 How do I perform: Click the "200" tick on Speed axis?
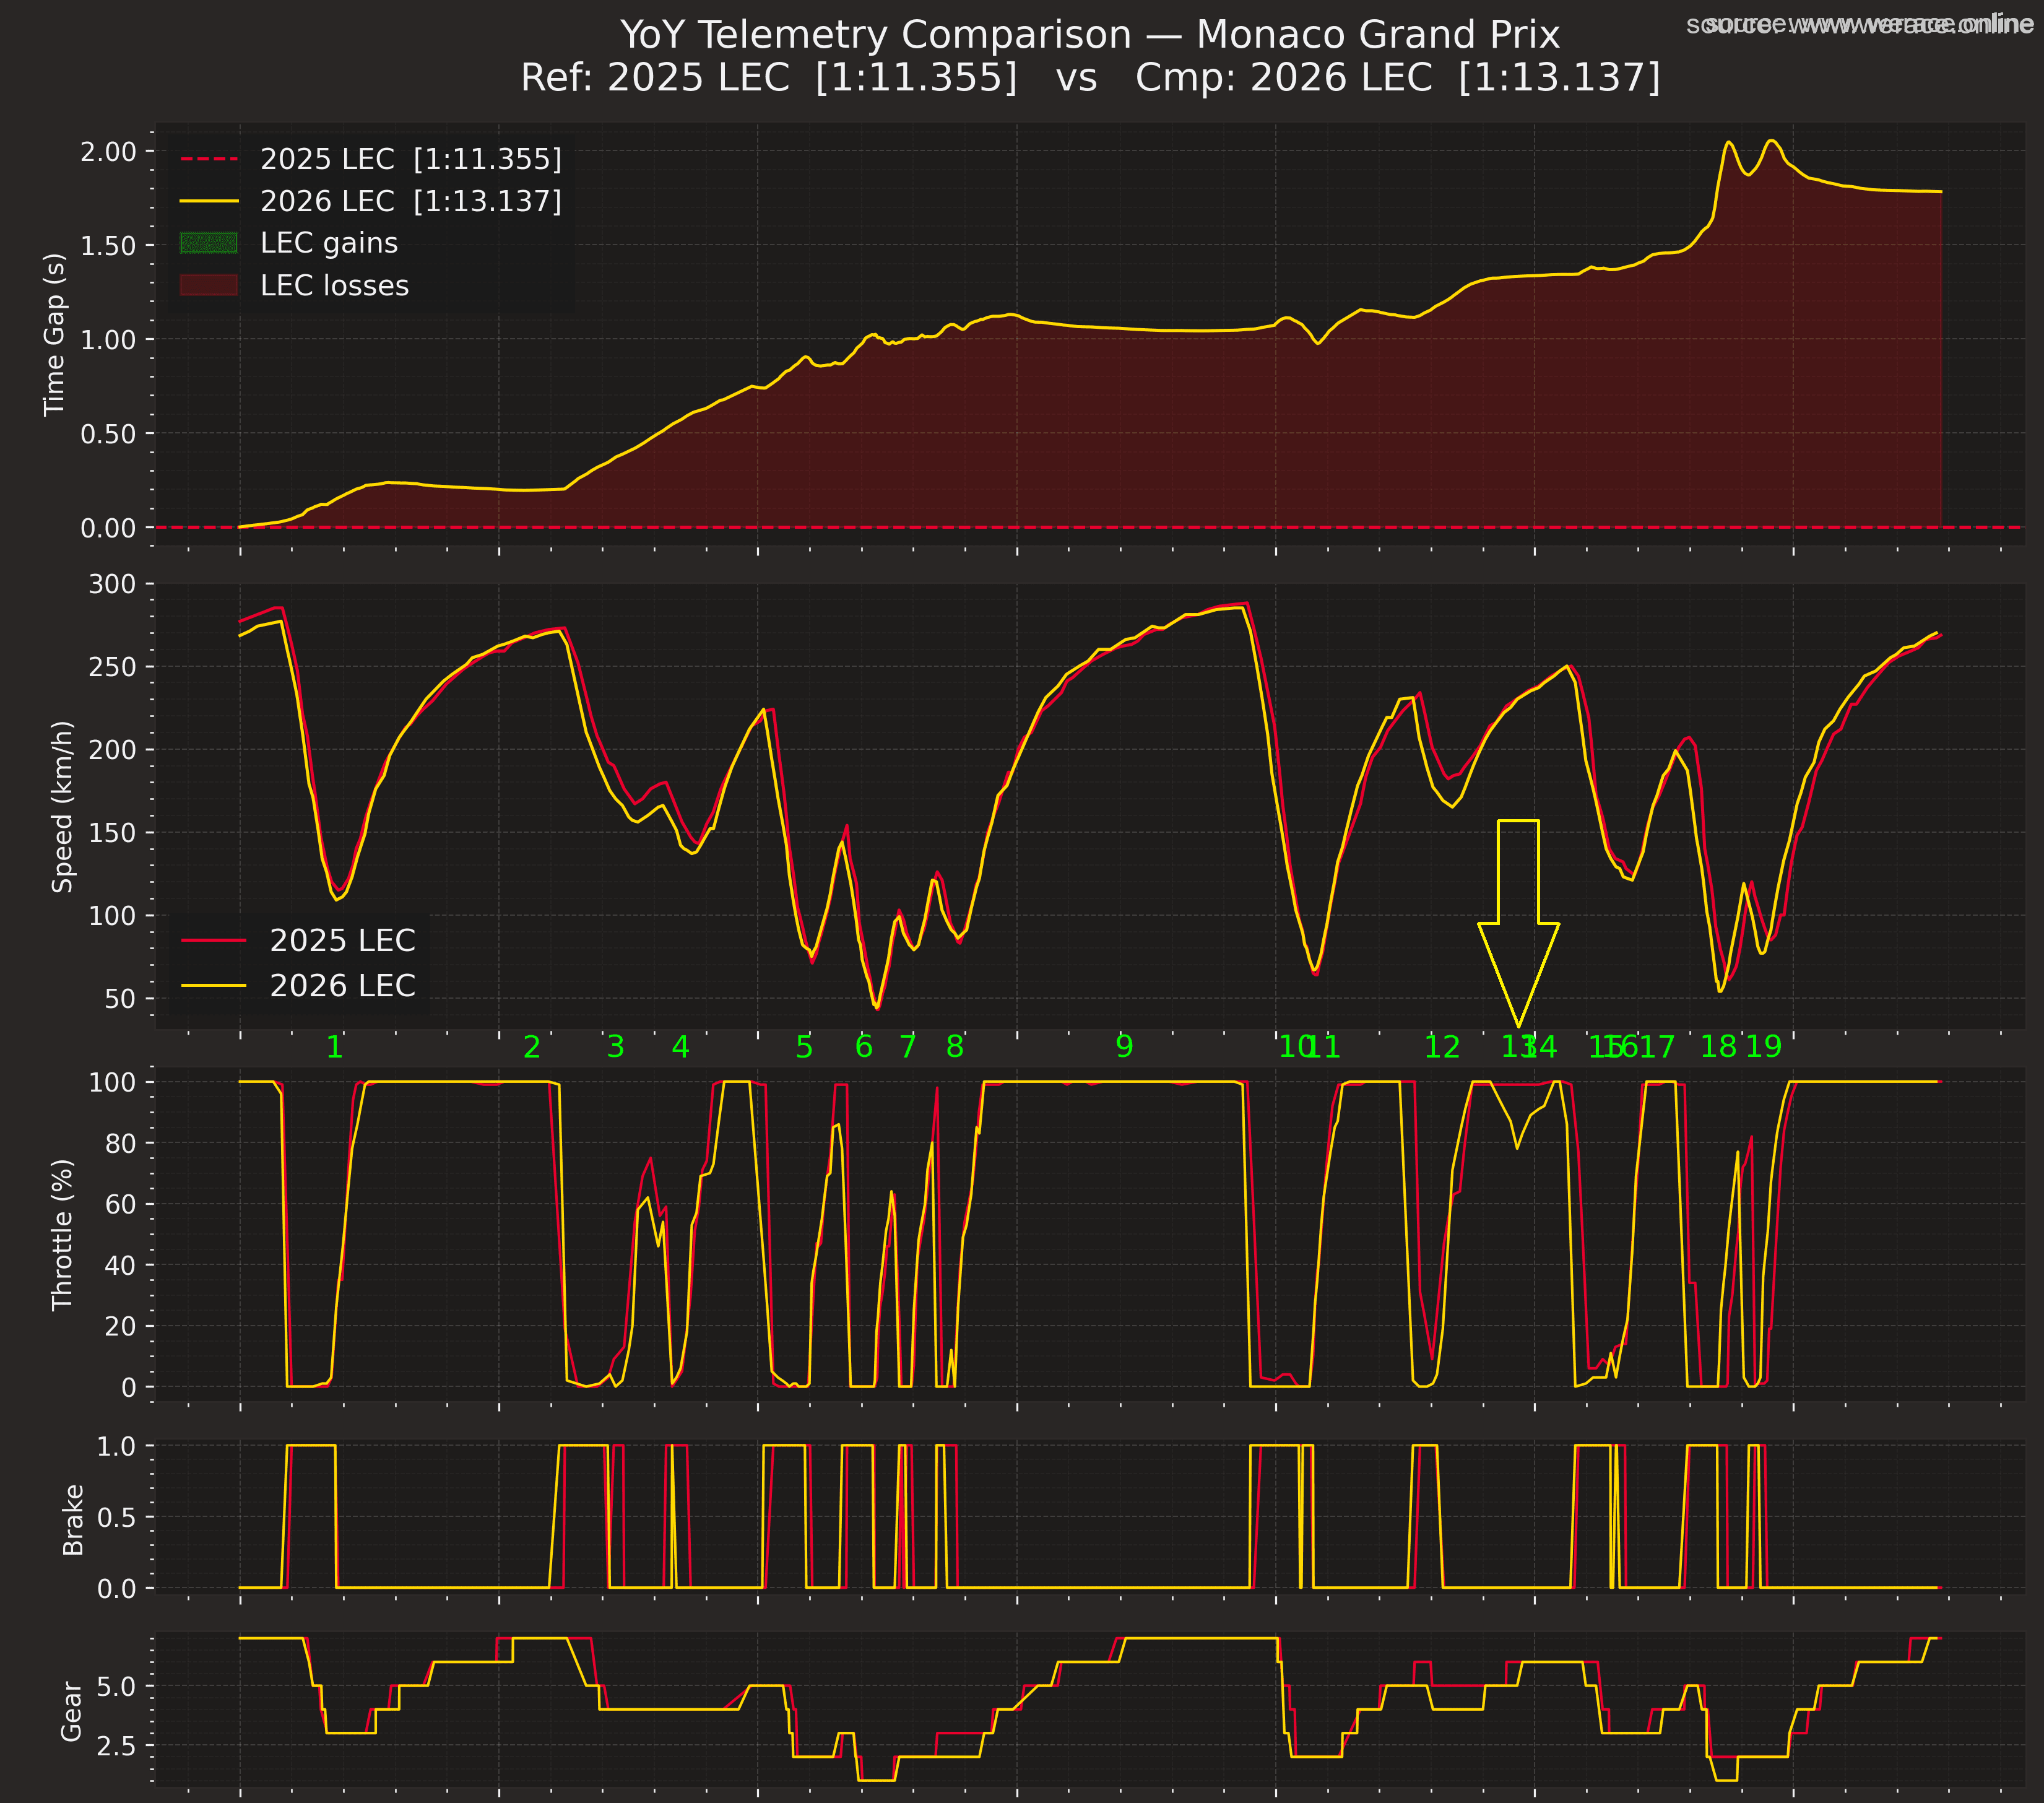point(113,749)
